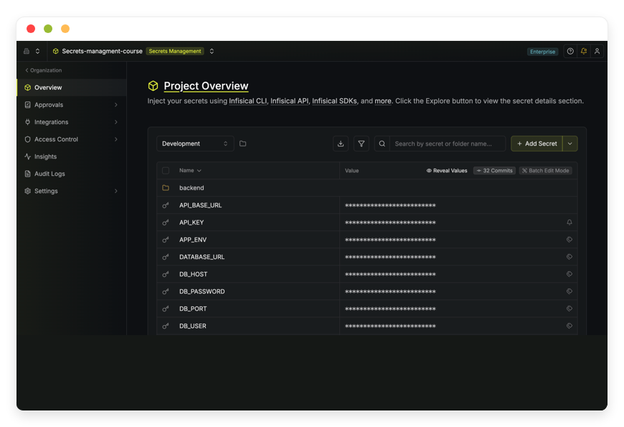Open the organization switcher arrows
Image resolution: width=624 pixels, height=427 pixels.
37,51
